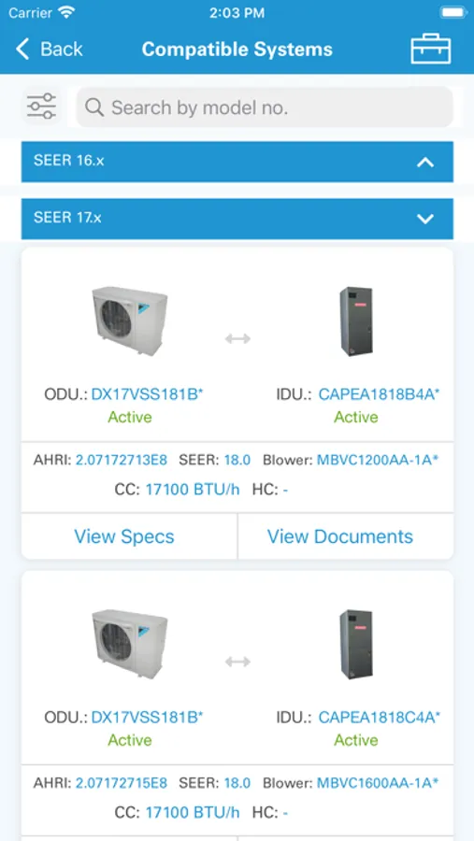Tap the Back chevron arrow

tap(22, 50)
